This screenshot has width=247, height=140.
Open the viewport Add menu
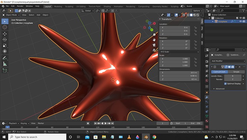38,15
